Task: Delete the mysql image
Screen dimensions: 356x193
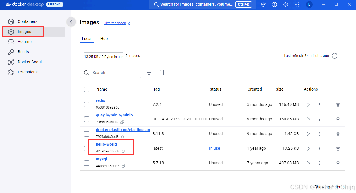Action: [338, 163]
